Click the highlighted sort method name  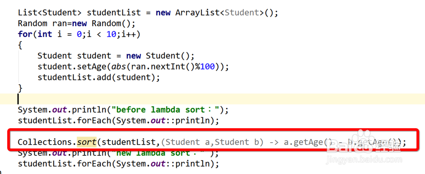[x=87, y=142]
